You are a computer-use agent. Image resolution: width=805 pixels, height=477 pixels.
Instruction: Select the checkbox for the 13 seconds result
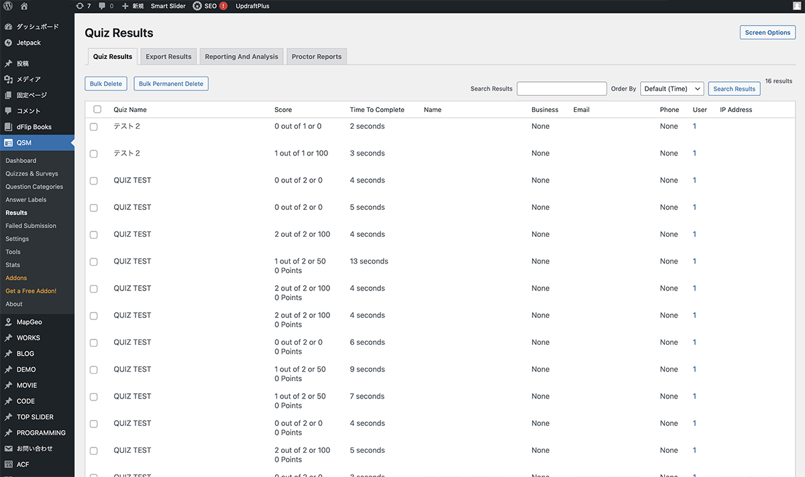pos(94,262)
